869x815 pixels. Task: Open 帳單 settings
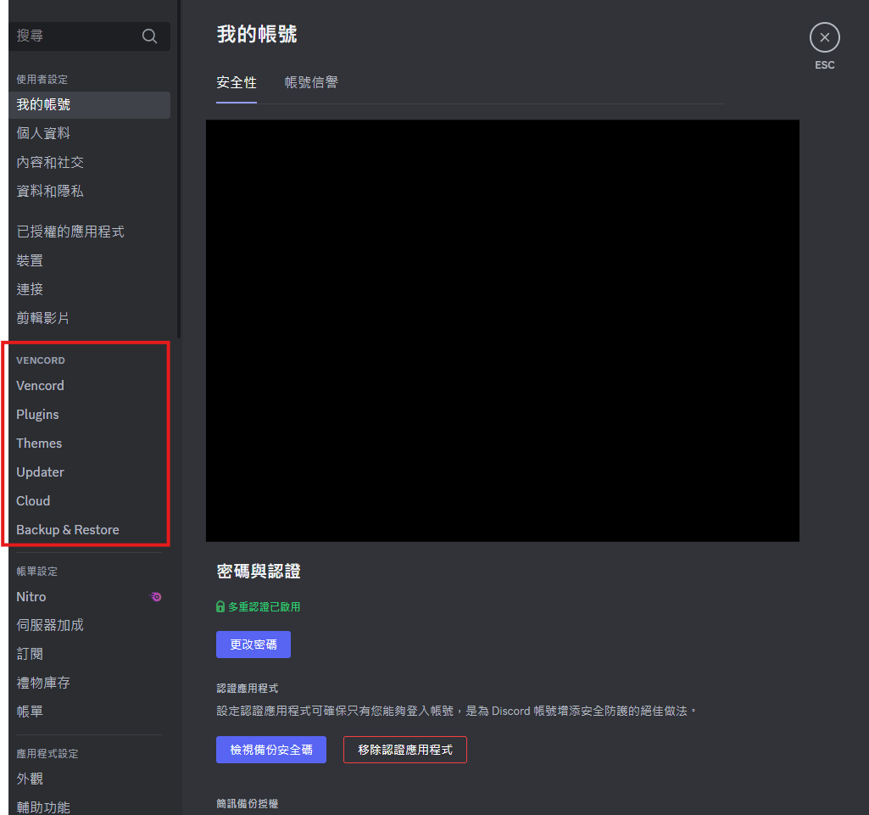pyautogui.click(x=89, y=712)
